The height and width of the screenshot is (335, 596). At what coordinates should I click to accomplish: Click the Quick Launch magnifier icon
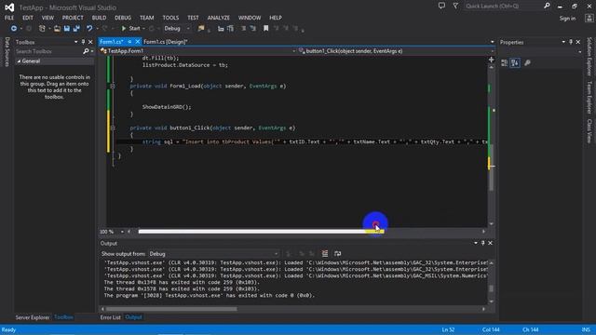click(x=547, y=6)
